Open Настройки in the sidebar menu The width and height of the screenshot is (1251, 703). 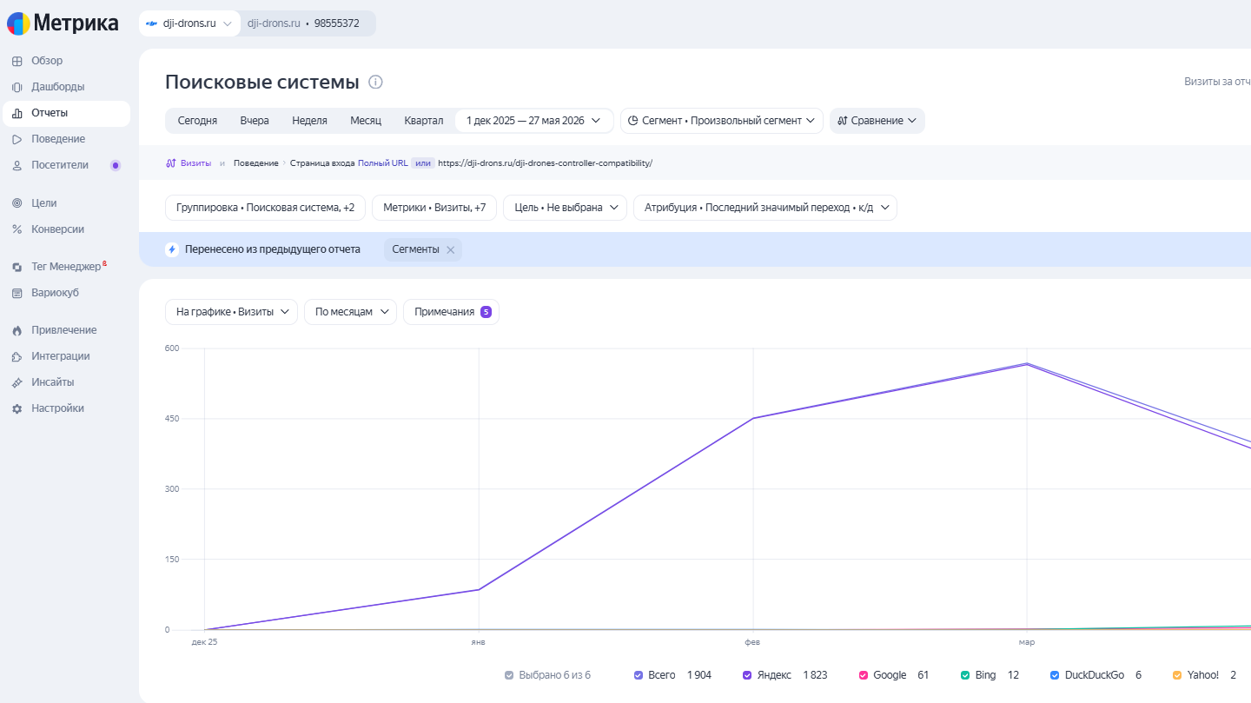(66, 408)
